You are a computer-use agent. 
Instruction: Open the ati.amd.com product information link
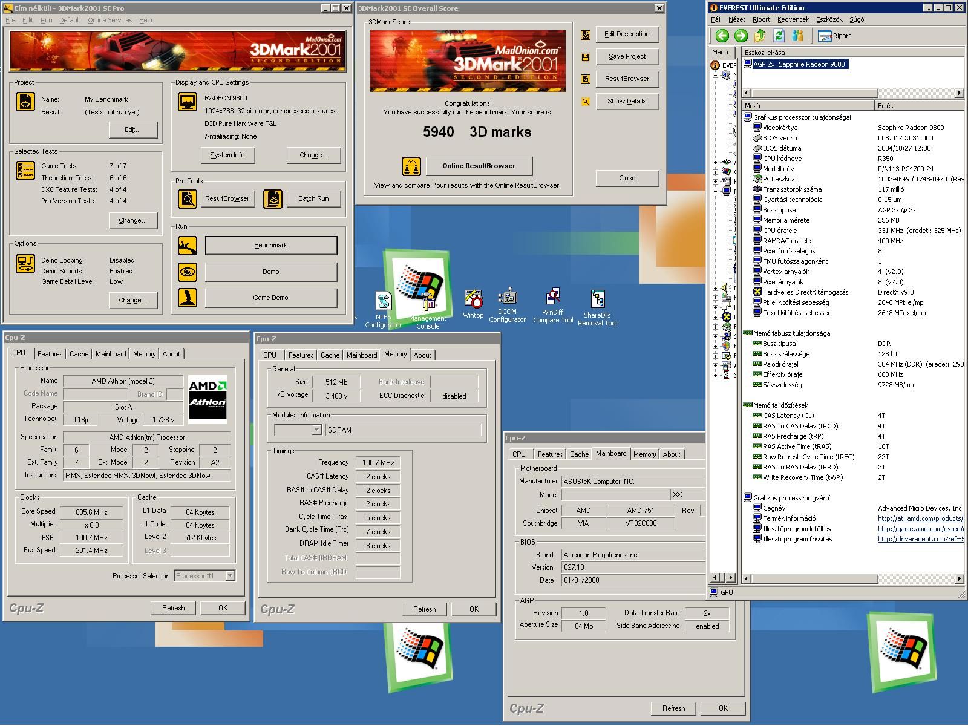(x=920, y=518)
